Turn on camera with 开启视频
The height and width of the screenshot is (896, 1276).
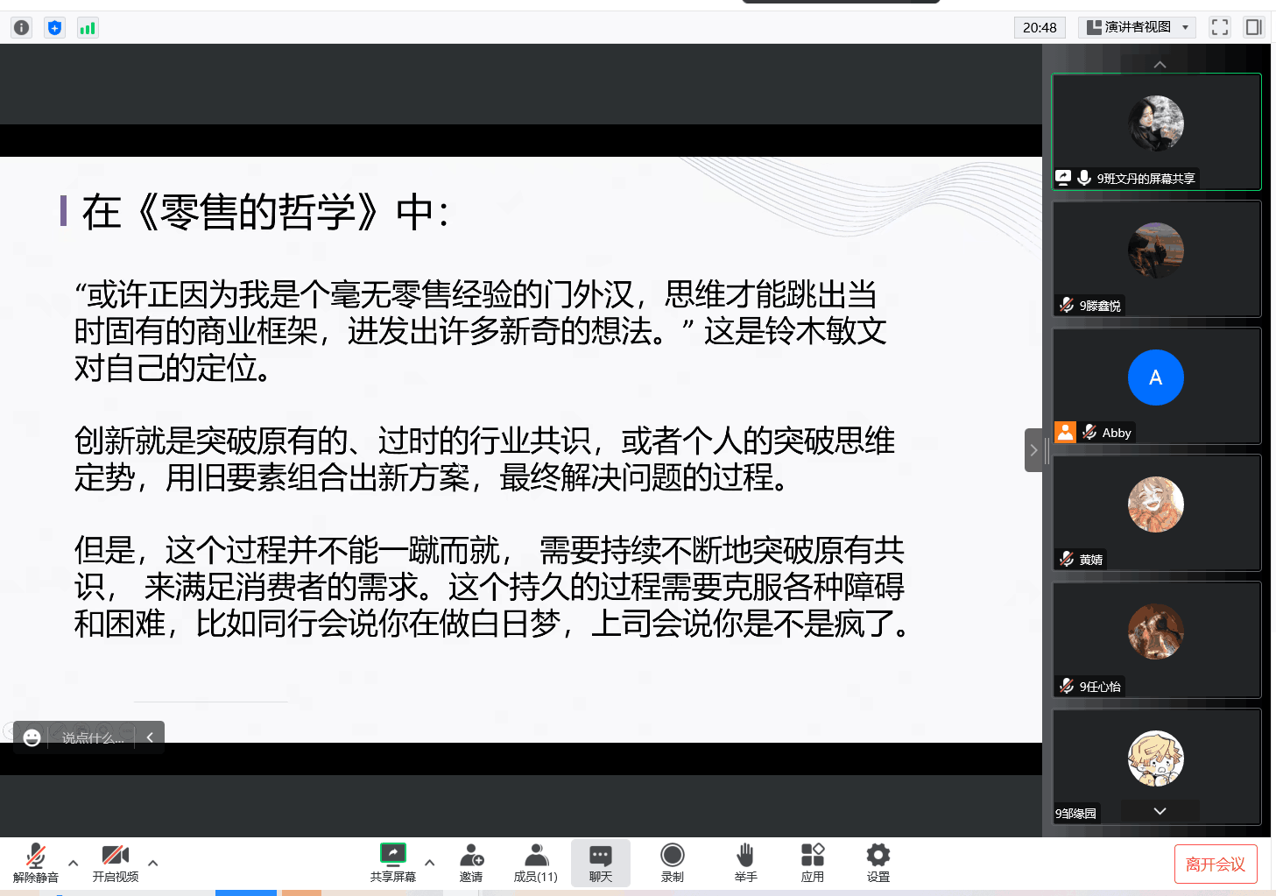click(116, 862)
